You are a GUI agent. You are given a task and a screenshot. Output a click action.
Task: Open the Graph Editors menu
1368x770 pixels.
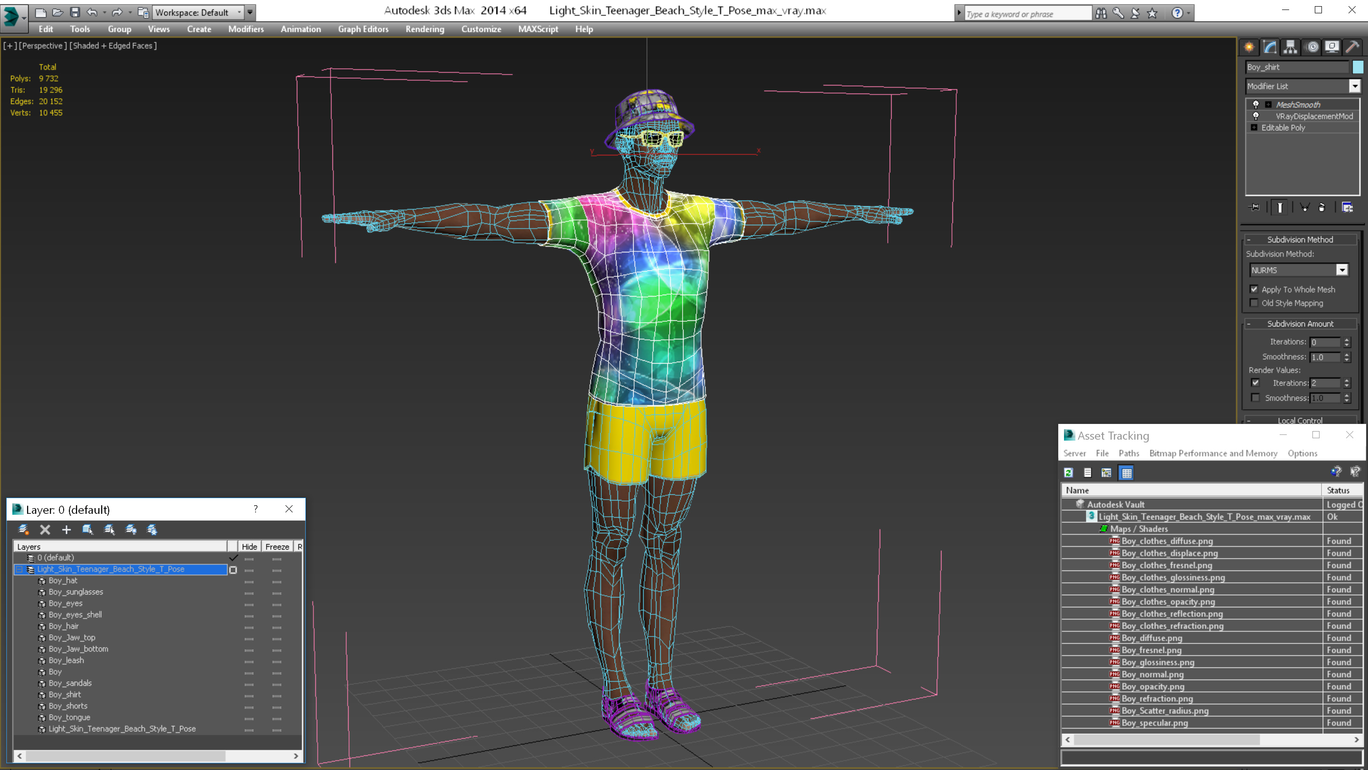tap(363, 29)
